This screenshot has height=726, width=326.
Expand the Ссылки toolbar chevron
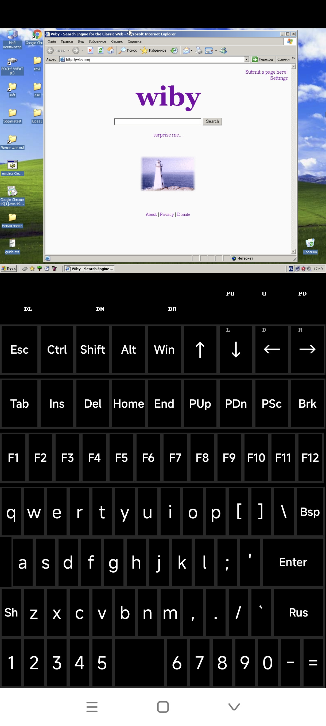point(293,59)
